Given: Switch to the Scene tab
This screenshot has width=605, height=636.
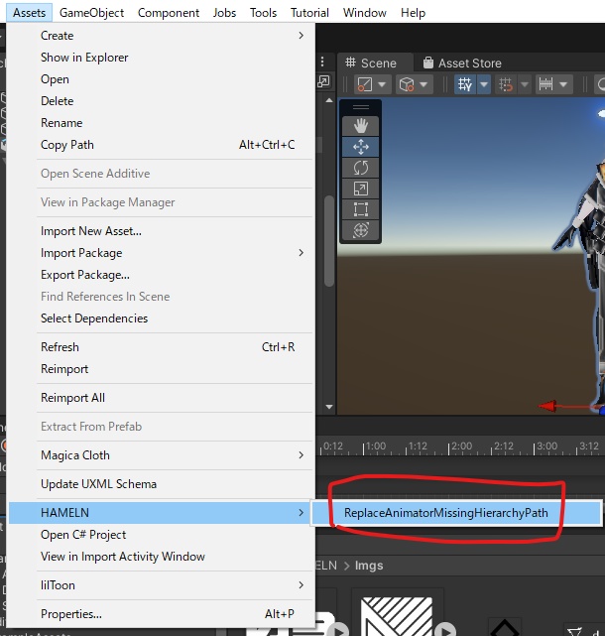Looking at the screenshot, I should [371, 63].
